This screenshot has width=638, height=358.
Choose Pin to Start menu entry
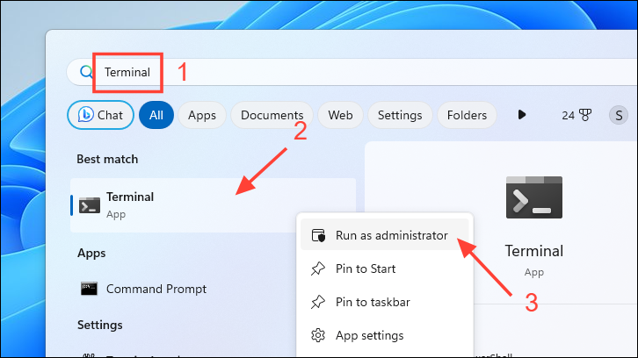385,268
